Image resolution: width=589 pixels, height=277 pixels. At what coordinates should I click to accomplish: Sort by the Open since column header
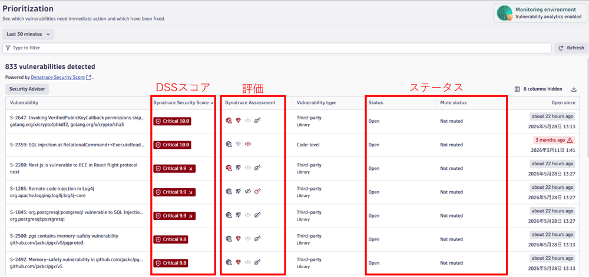(564, 103)
